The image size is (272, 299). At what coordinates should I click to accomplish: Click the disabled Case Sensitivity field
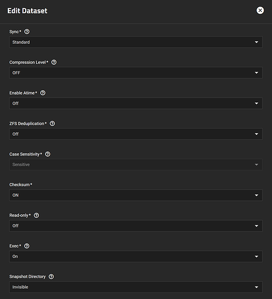(136, 164)
